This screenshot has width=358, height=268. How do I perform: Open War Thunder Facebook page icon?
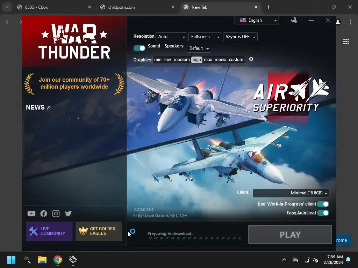click(44, 214)
